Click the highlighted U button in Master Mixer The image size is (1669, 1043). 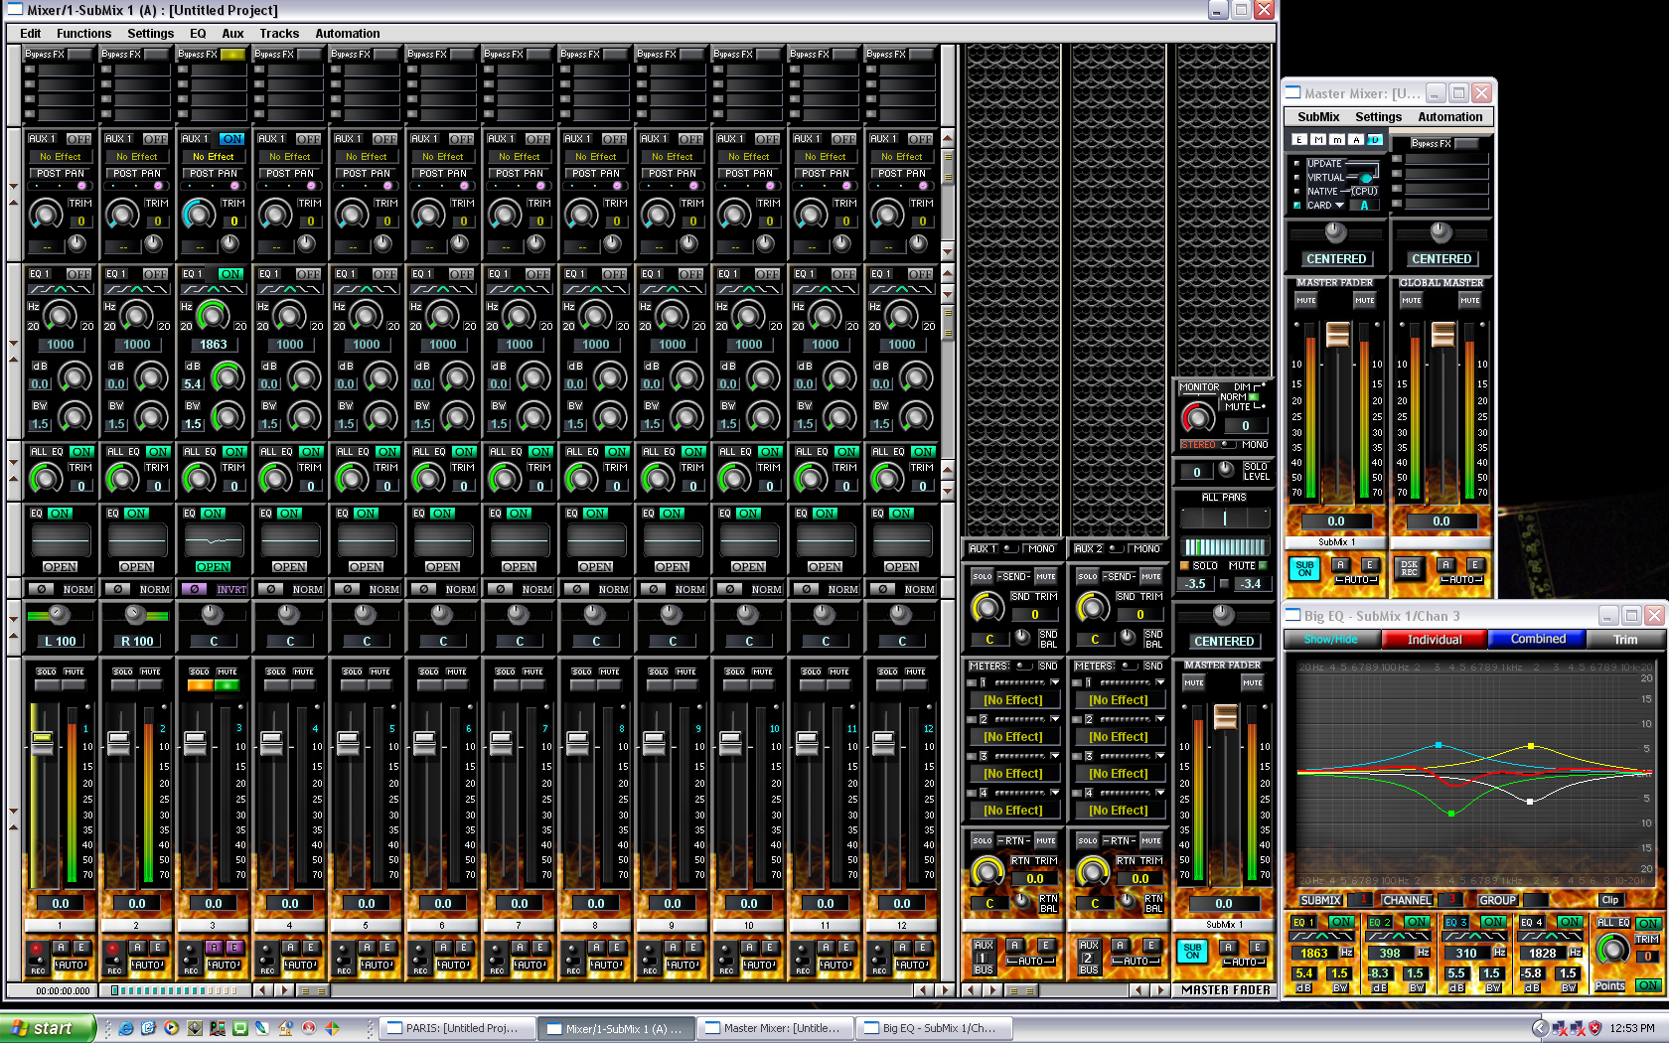(x=1375, y=140)
